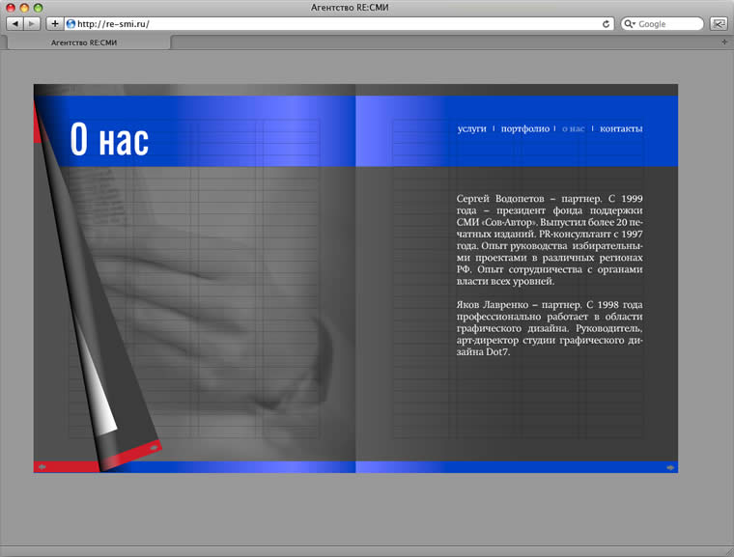The height and width of the screenshot is (557, 734).
Task: Select the о нас menu item
Action: click(x=574, y=128)
